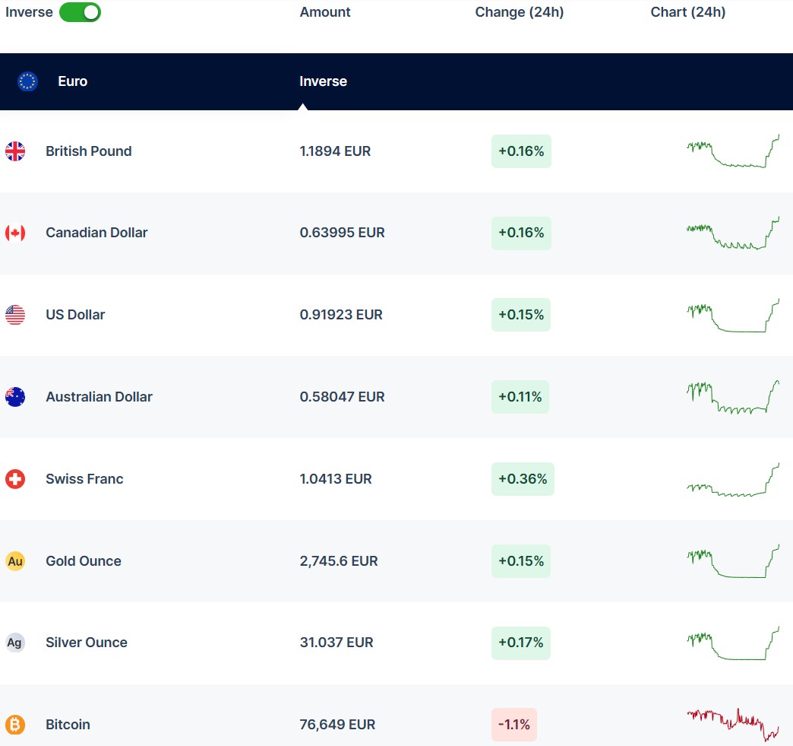The image size is (793, 746).
Task: Click the Silver Ounce Ag icon
Action: tap(15, 643)
